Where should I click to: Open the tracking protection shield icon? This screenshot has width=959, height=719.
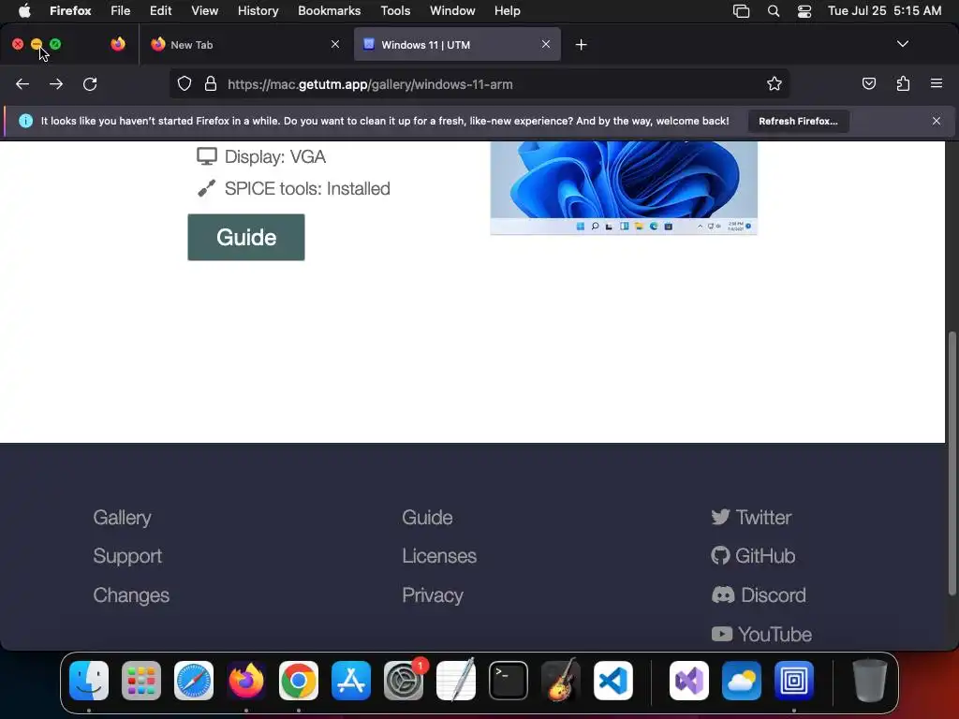[x=184, y=84]
